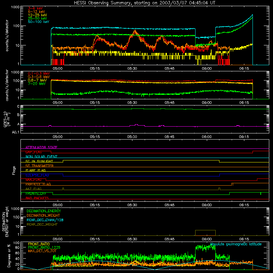273x273 pixels.
Task: Click the Degrees or % axis label
Action: pos(9,256)
